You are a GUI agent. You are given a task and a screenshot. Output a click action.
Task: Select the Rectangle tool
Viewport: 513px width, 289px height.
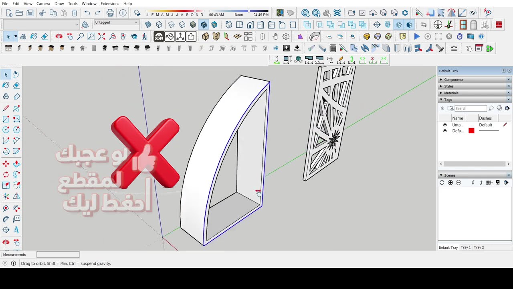pyautogui.click(x=6, y=119)
